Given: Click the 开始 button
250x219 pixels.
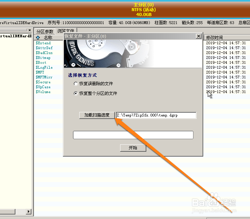Looking at the screenshot, I should [133, 148].
